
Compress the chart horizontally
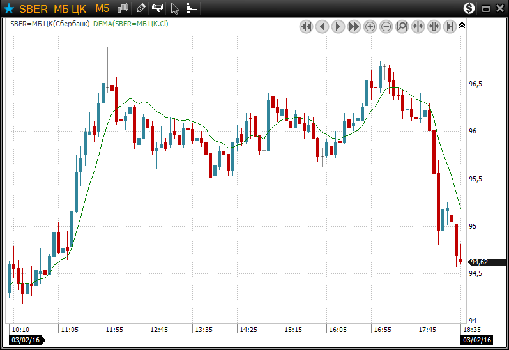[418, 26]
